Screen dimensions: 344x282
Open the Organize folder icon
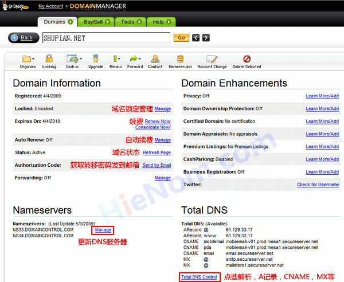[26, 59]
